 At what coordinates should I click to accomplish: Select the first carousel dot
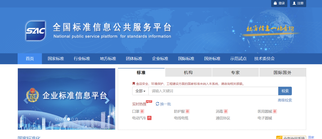tap(56, 119)
